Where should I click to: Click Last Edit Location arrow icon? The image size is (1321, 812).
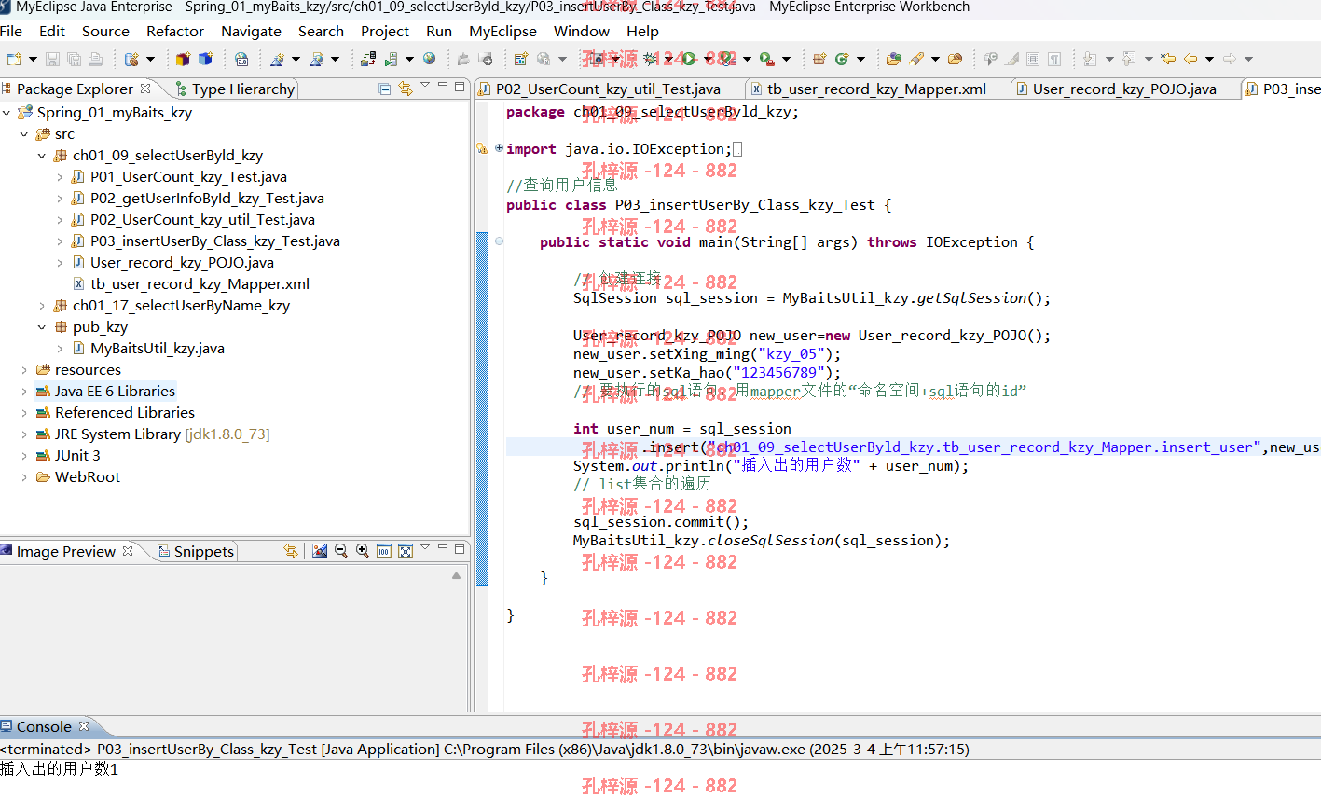[x=1168, y=59]
